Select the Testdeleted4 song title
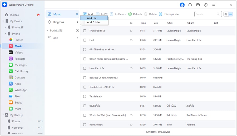The width and height of the screenshot is (237, 136). [96, 97]
